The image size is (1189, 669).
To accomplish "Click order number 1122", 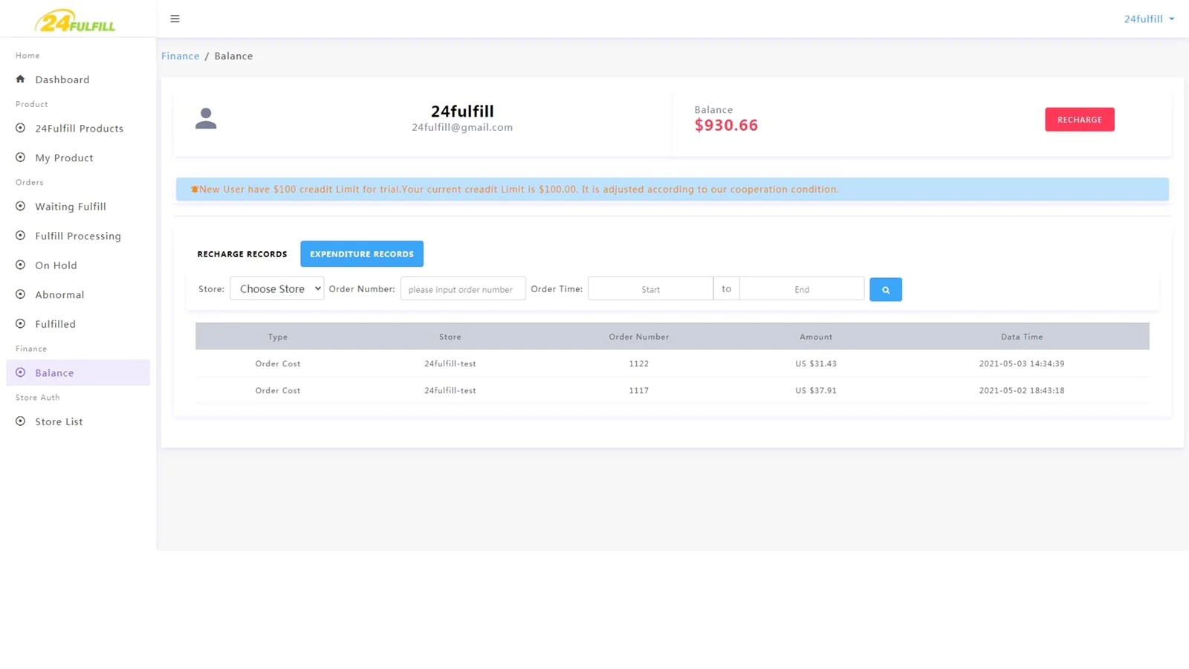I will (639, 363).
